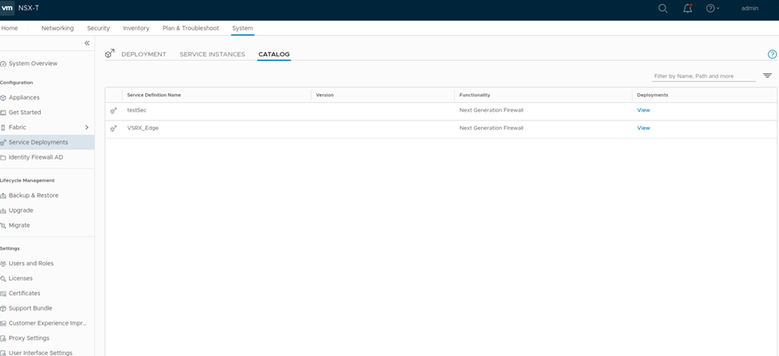Screen dimensions: 779x356
Task: Sort by Service Definition Name column
Action: pyautogui.click(x=154, y=95)
